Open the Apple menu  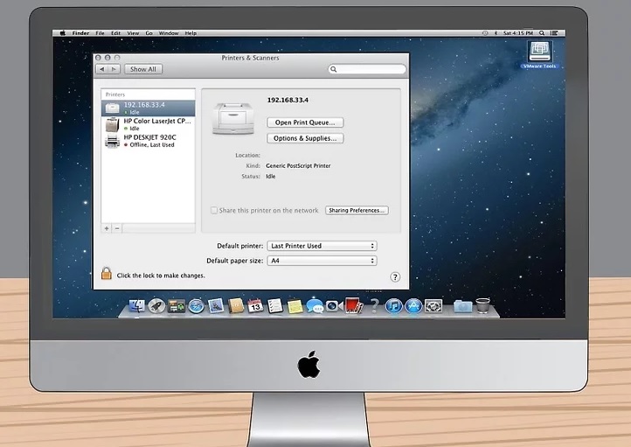pos(63,33)
